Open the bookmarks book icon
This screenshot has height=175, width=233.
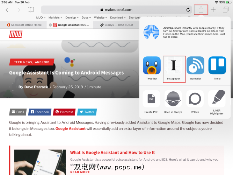pos(31,10)
